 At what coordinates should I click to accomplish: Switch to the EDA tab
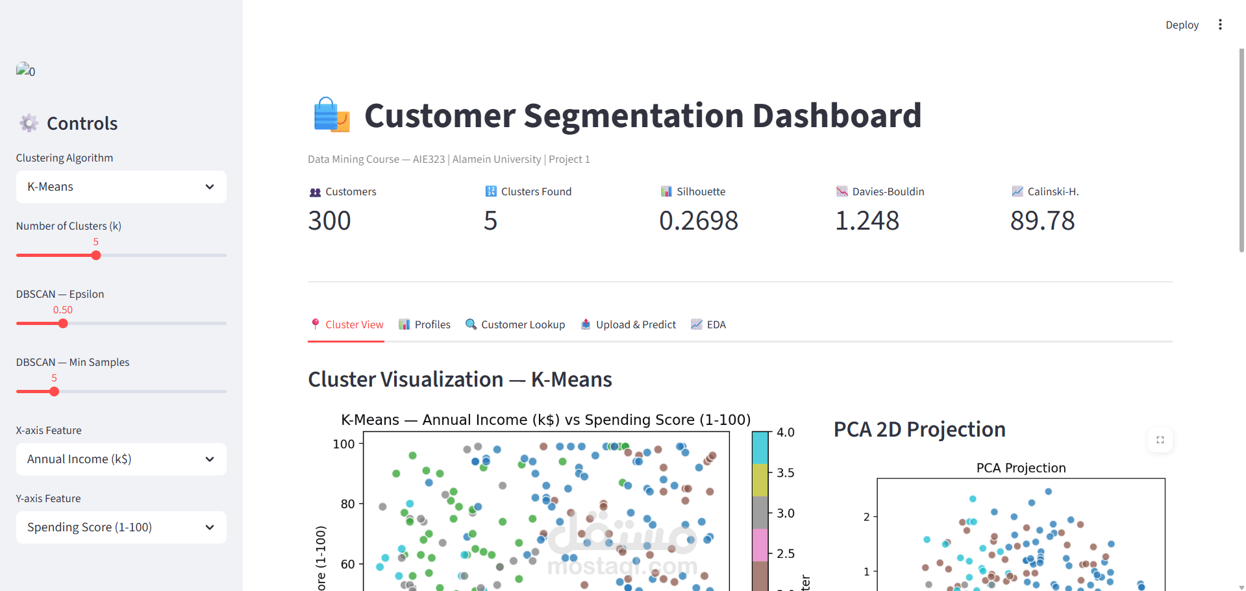708,324
